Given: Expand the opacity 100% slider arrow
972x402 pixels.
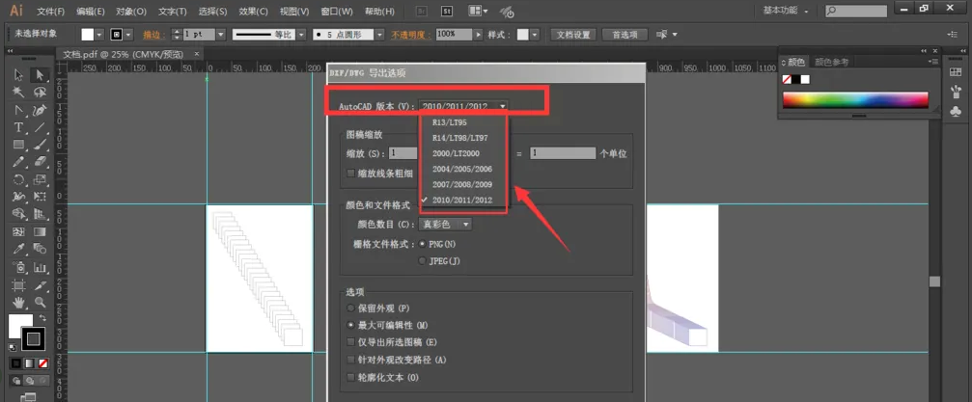Looking at the screenshot, I should coord(478,35).
